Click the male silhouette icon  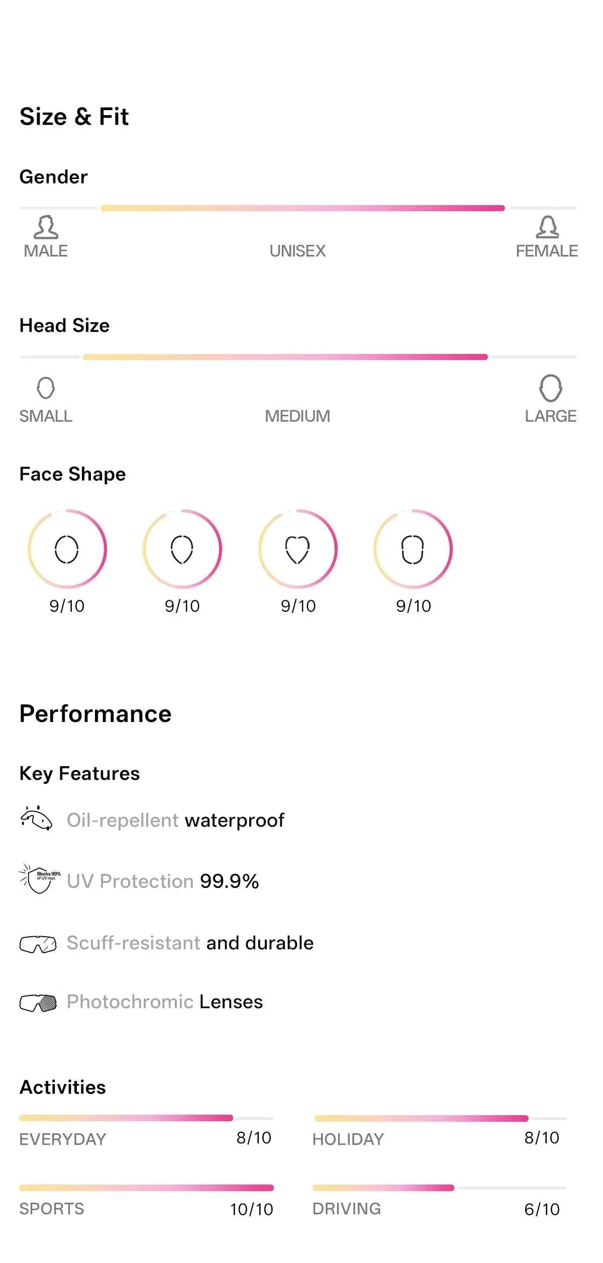[46, 227]
